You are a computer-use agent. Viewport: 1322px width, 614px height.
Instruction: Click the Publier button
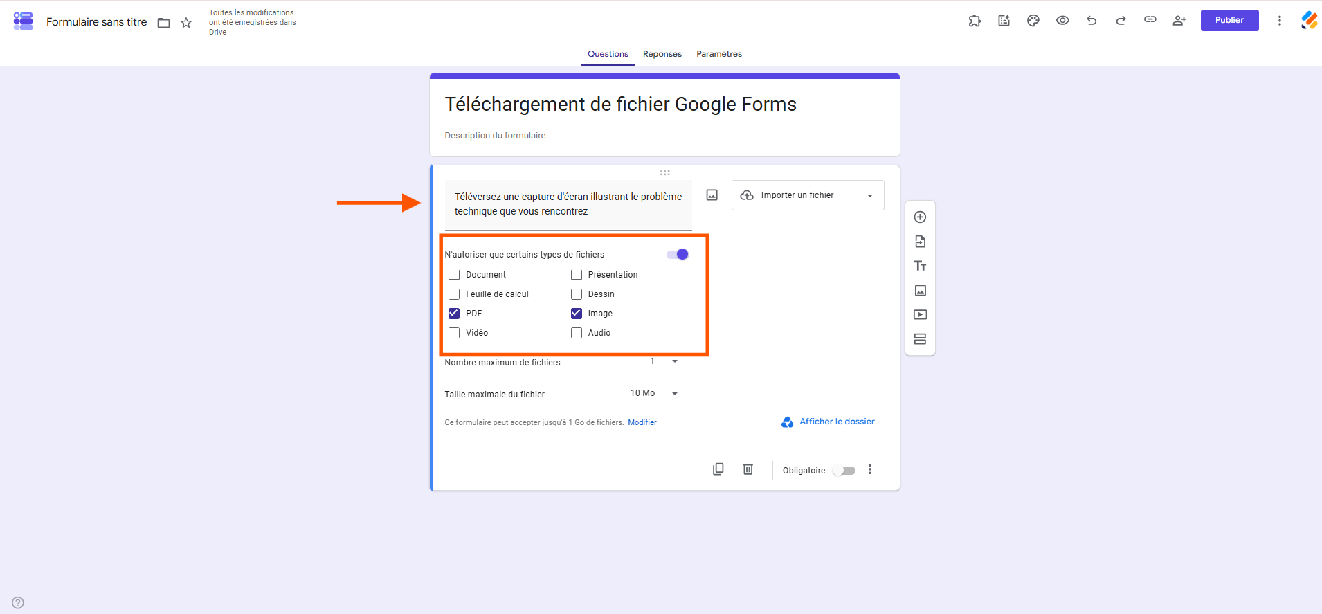click(1229, 20)
